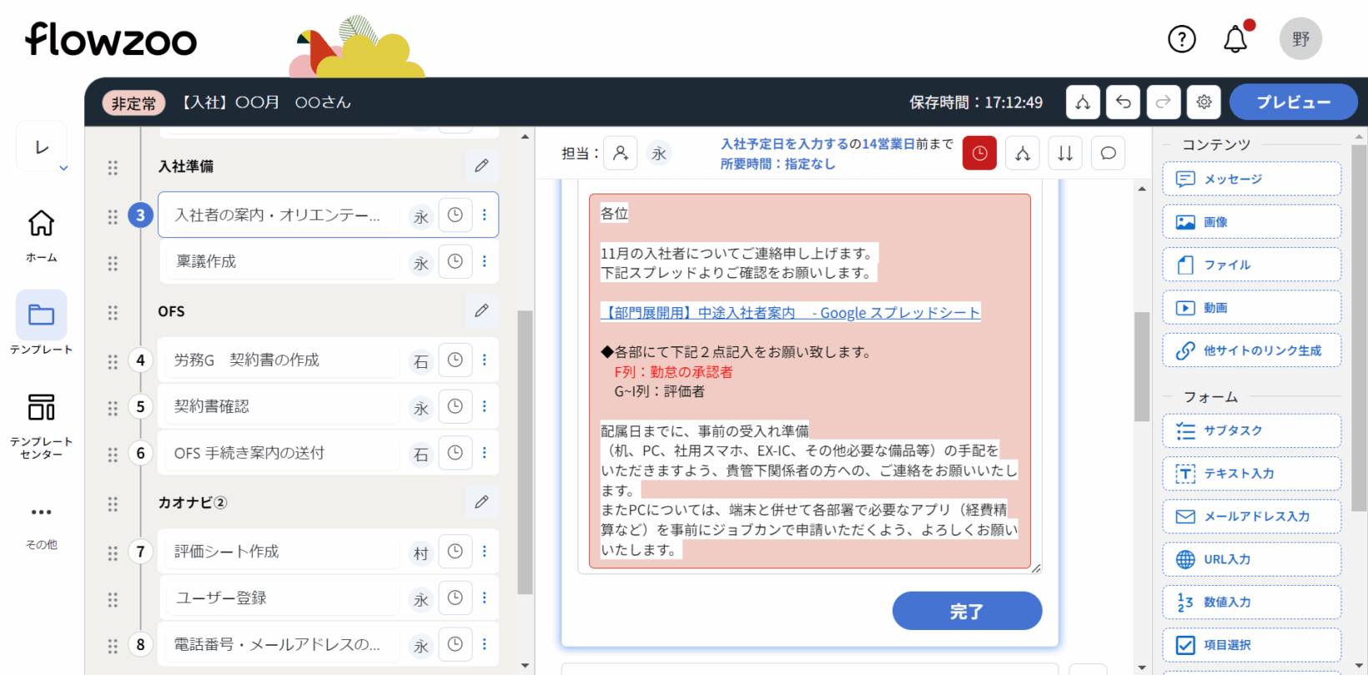Click clock icon for 契約書確認 task

click(x=455, y=406)
